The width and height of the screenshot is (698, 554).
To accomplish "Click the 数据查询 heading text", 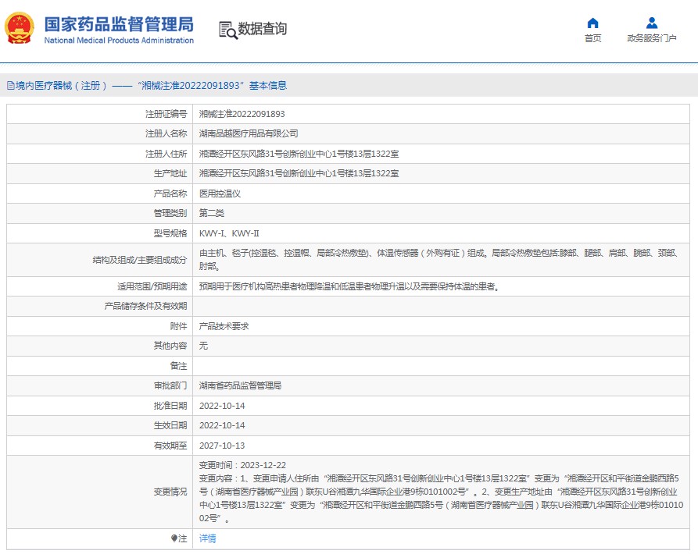I will pos(262,29).
